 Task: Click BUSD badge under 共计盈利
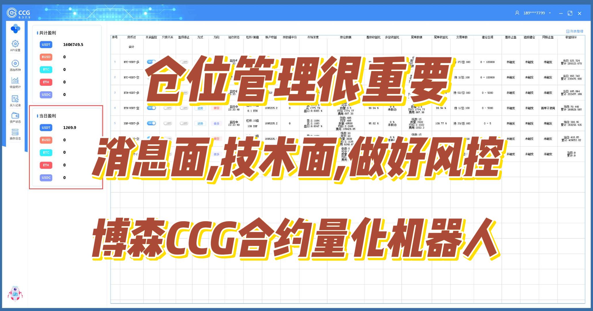click(x=46, y=57)
